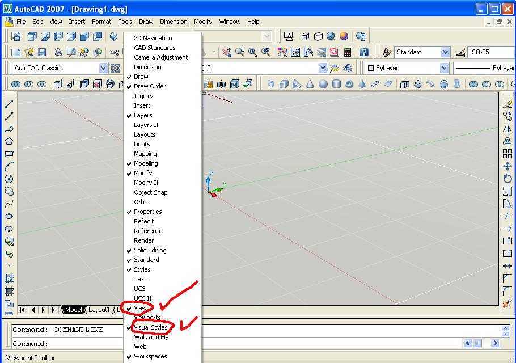This screenshot has width=516, height=363.
Task: Select the Ellipse draw tool
Action: [9, 216]
